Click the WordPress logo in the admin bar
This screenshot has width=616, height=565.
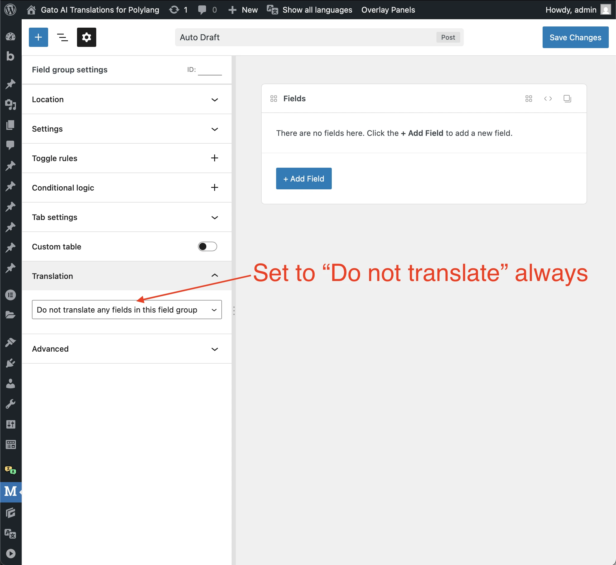point(10,10)
